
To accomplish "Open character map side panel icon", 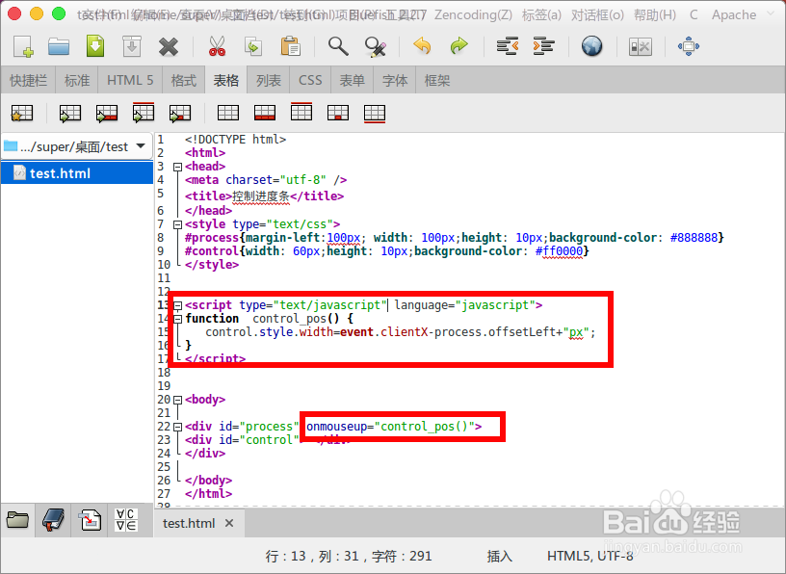I will 126,519.
